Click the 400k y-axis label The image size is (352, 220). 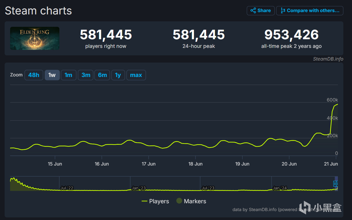coord(332,118)
